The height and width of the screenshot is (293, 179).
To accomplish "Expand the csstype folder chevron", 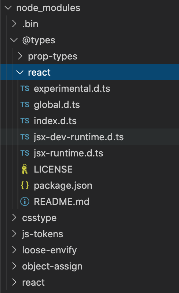I will (14, 218).
